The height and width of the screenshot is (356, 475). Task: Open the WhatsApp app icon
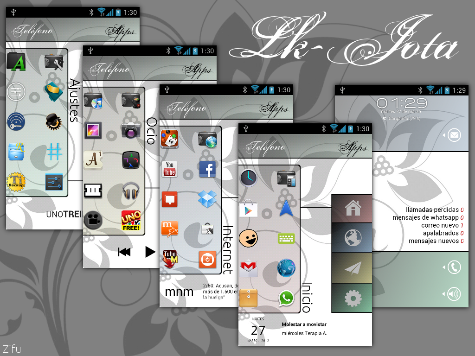click(286, 298)
